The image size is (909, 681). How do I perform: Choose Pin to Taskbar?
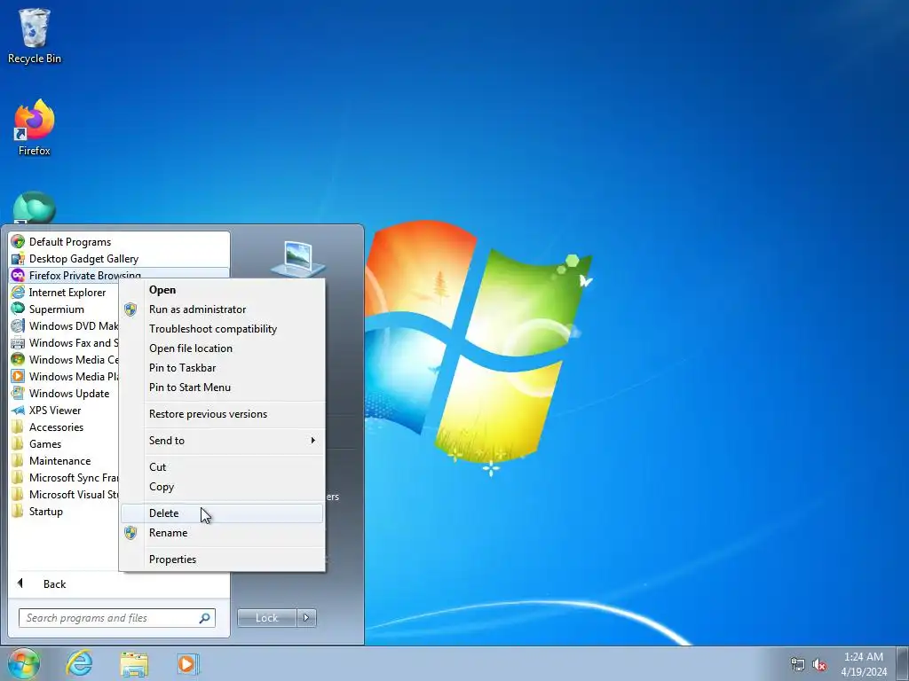click(221, 368)
